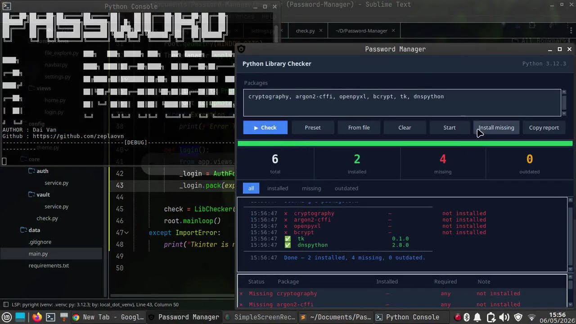Image resolution: width=576 pixels, height=324 pixels.
Task: Click the taskbar clock showing 15:56
Action: coord(557,317)
